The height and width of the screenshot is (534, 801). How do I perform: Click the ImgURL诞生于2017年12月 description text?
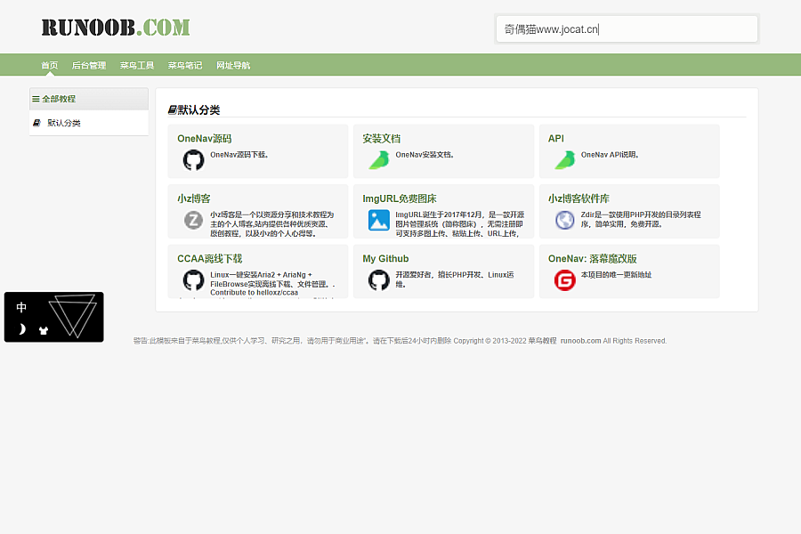(460, 223)
